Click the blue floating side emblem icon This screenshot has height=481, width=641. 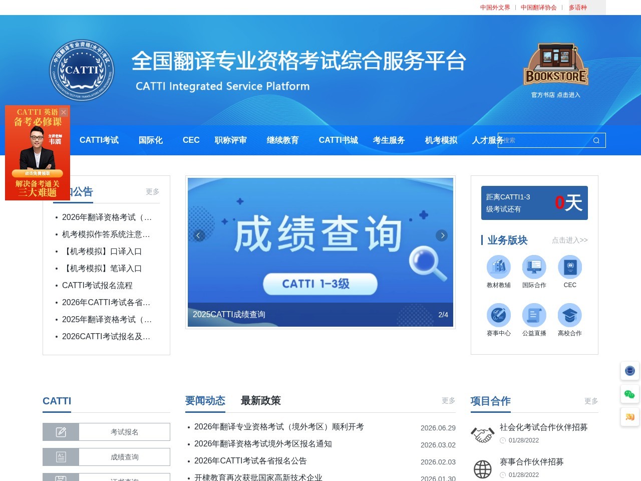(630, 371)
